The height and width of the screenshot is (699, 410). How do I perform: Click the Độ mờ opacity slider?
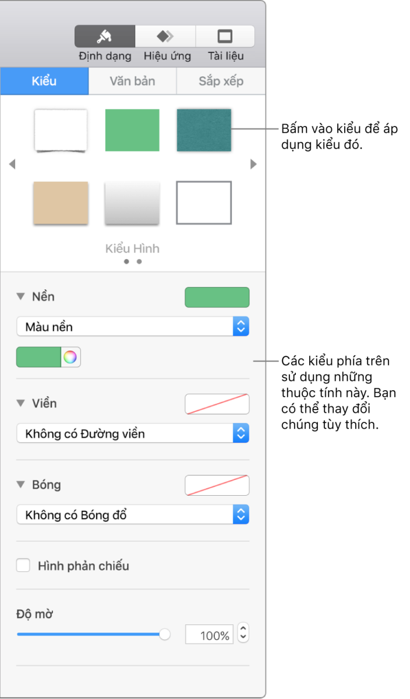click(93, 634)
